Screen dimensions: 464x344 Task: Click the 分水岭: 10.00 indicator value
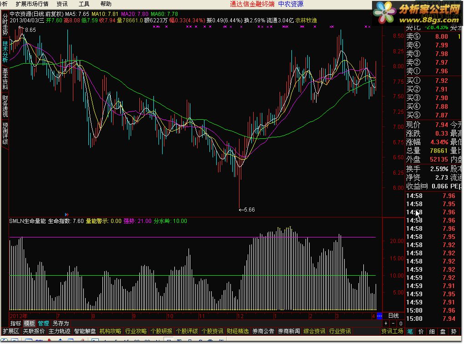pos(170,221)
